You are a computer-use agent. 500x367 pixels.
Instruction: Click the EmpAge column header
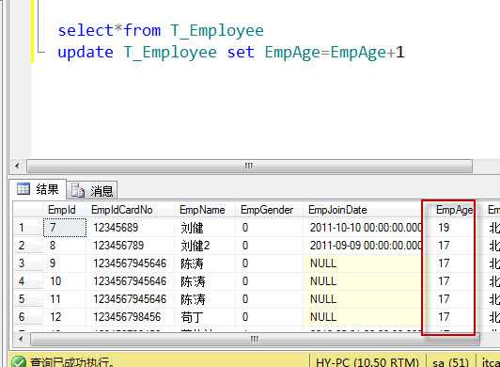point(454,210)
